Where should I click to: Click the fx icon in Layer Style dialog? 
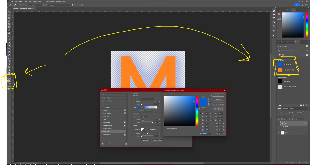(x=103, y=144)
